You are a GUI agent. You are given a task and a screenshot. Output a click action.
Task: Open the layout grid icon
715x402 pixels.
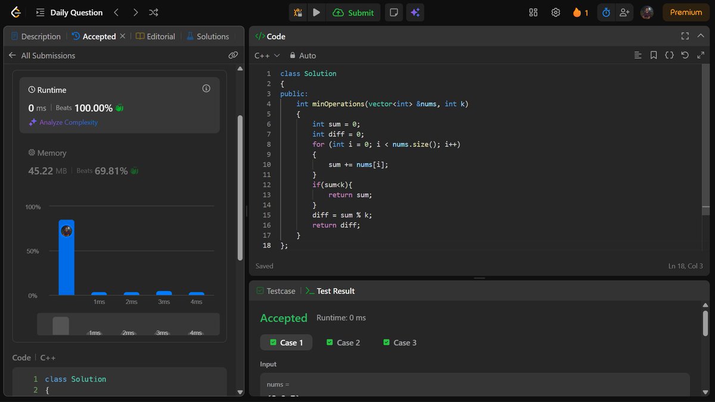[x=533, y=13]
